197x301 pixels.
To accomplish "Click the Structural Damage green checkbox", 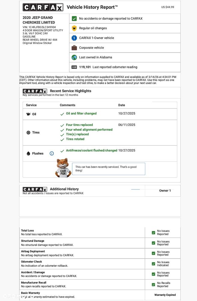I will pyautogui.click(x=153, y=243).
